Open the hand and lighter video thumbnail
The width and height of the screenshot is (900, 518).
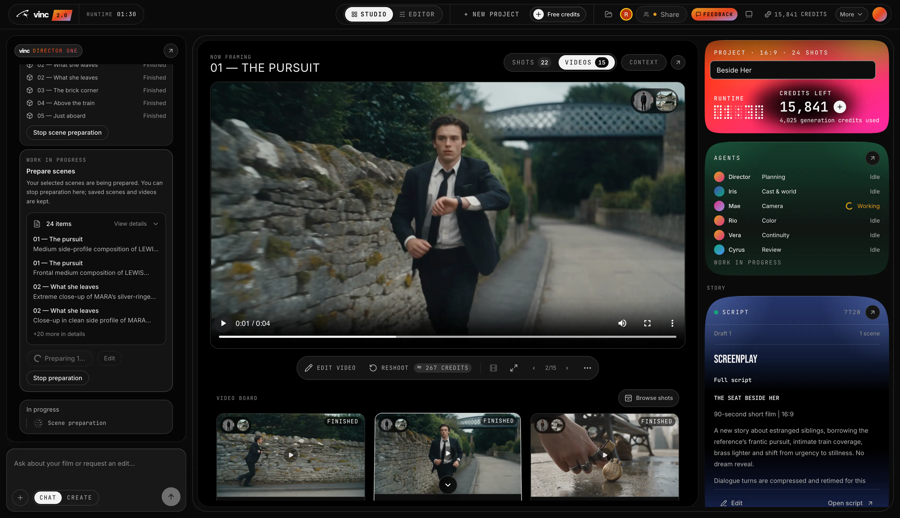(x=605, y=455)
